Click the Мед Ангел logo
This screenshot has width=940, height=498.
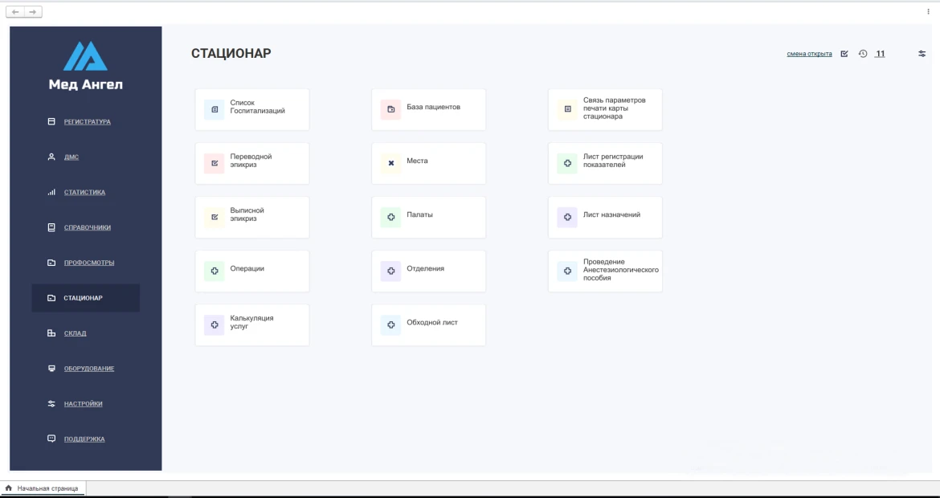86,66
